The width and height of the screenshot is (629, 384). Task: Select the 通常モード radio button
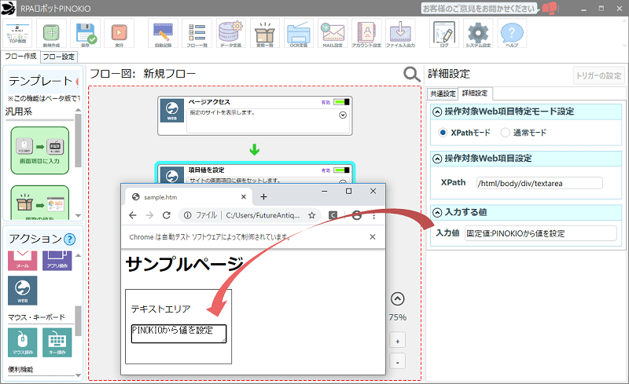(x=505, y=132)
